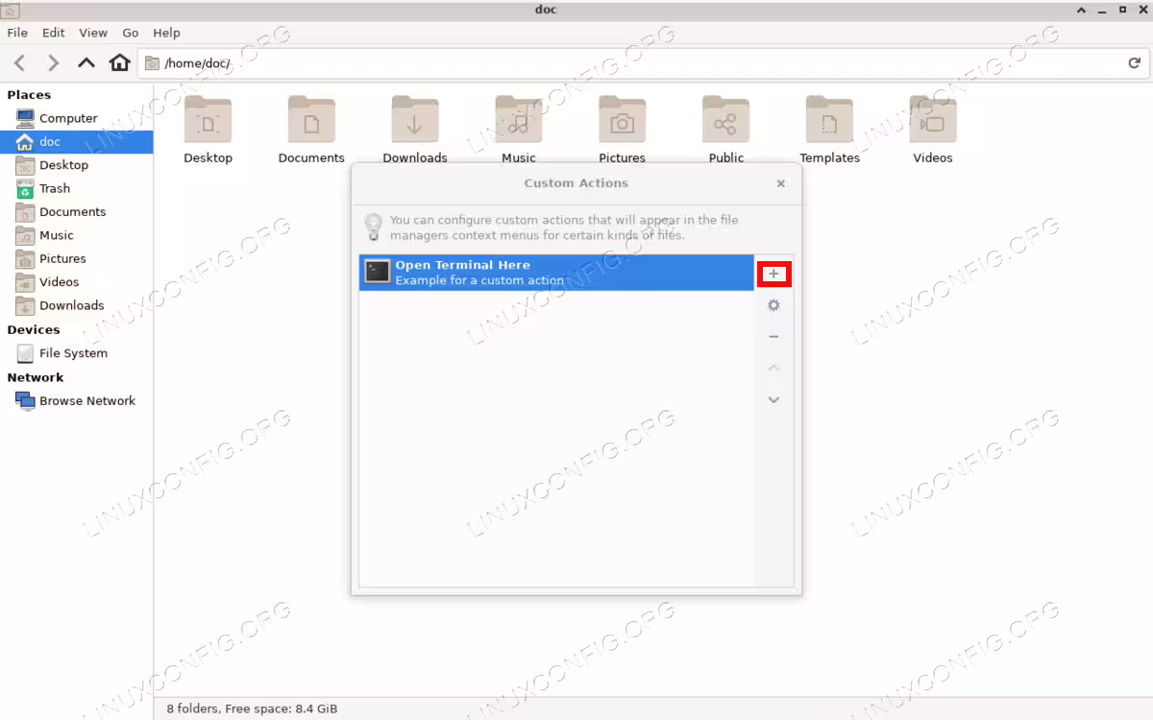
Task: Open the File menu
Action: (17, 33)
